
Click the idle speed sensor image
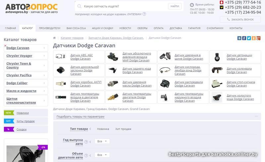pos(217,97)
